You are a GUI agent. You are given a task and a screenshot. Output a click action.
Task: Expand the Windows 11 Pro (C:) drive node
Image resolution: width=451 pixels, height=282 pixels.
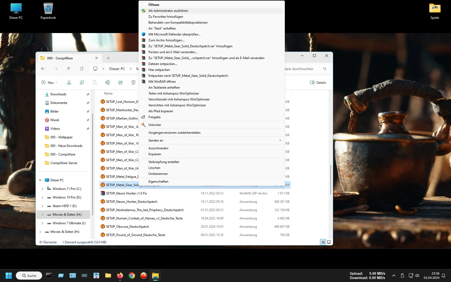click(x=42, y=189)
